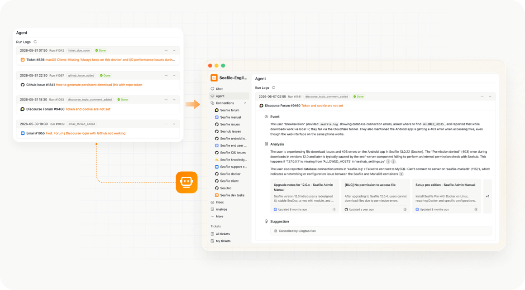Click the Seafile dev tasks orange icon
This screenshot has height=290, width=525.
(217, 195)
